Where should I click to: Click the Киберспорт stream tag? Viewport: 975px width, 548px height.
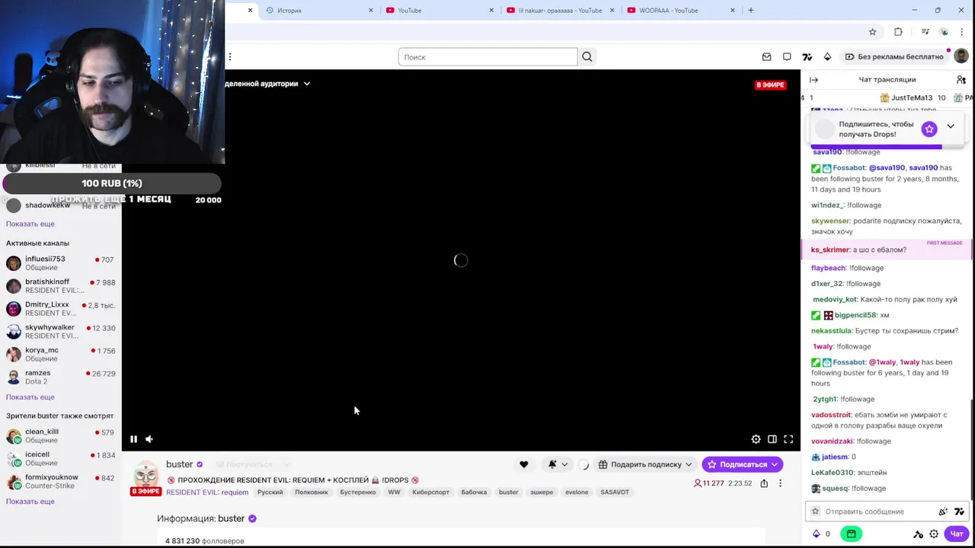[430, 492]
